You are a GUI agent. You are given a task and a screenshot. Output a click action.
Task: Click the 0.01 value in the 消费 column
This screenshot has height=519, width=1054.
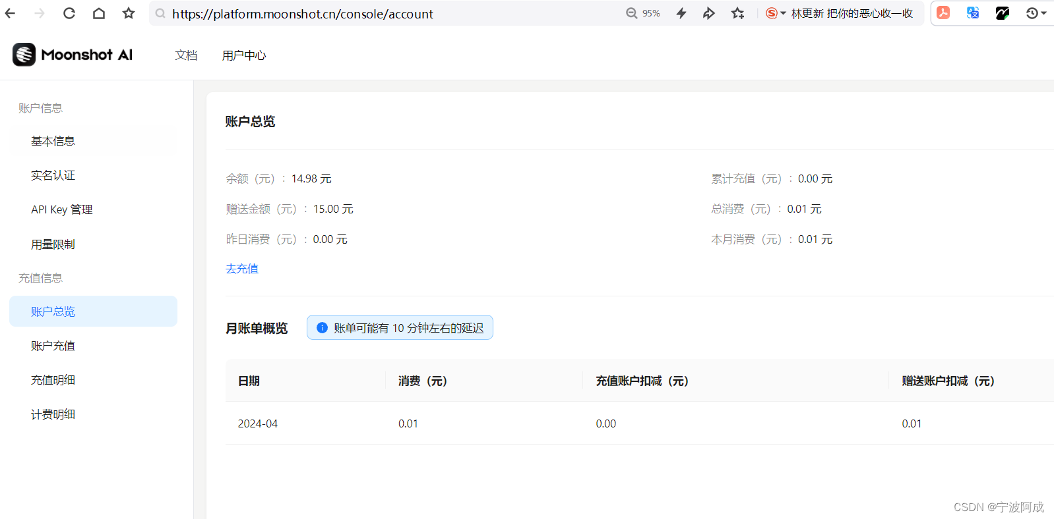(408, 423)
